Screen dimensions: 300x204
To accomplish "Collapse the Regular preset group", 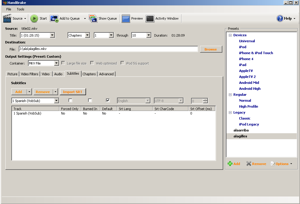I will 230,95.
